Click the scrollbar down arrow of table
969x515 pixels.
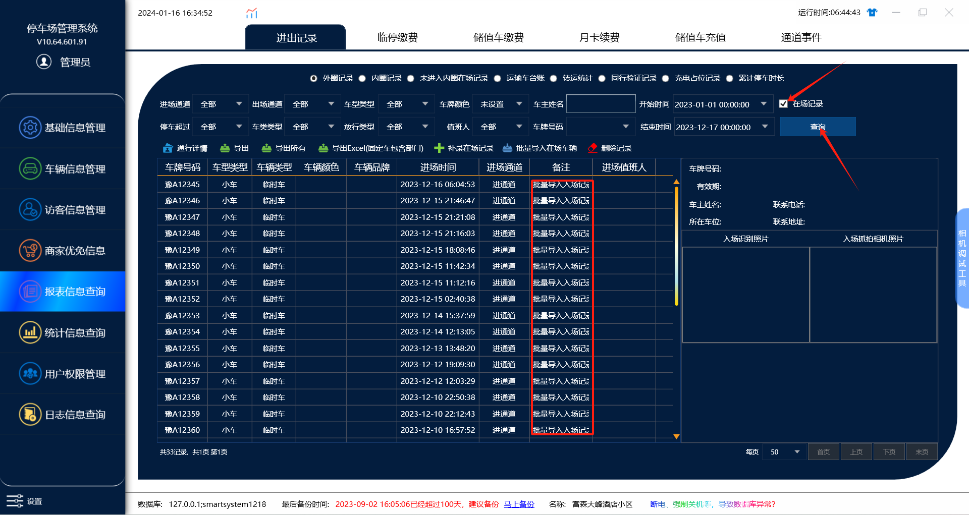click(676, 437)
